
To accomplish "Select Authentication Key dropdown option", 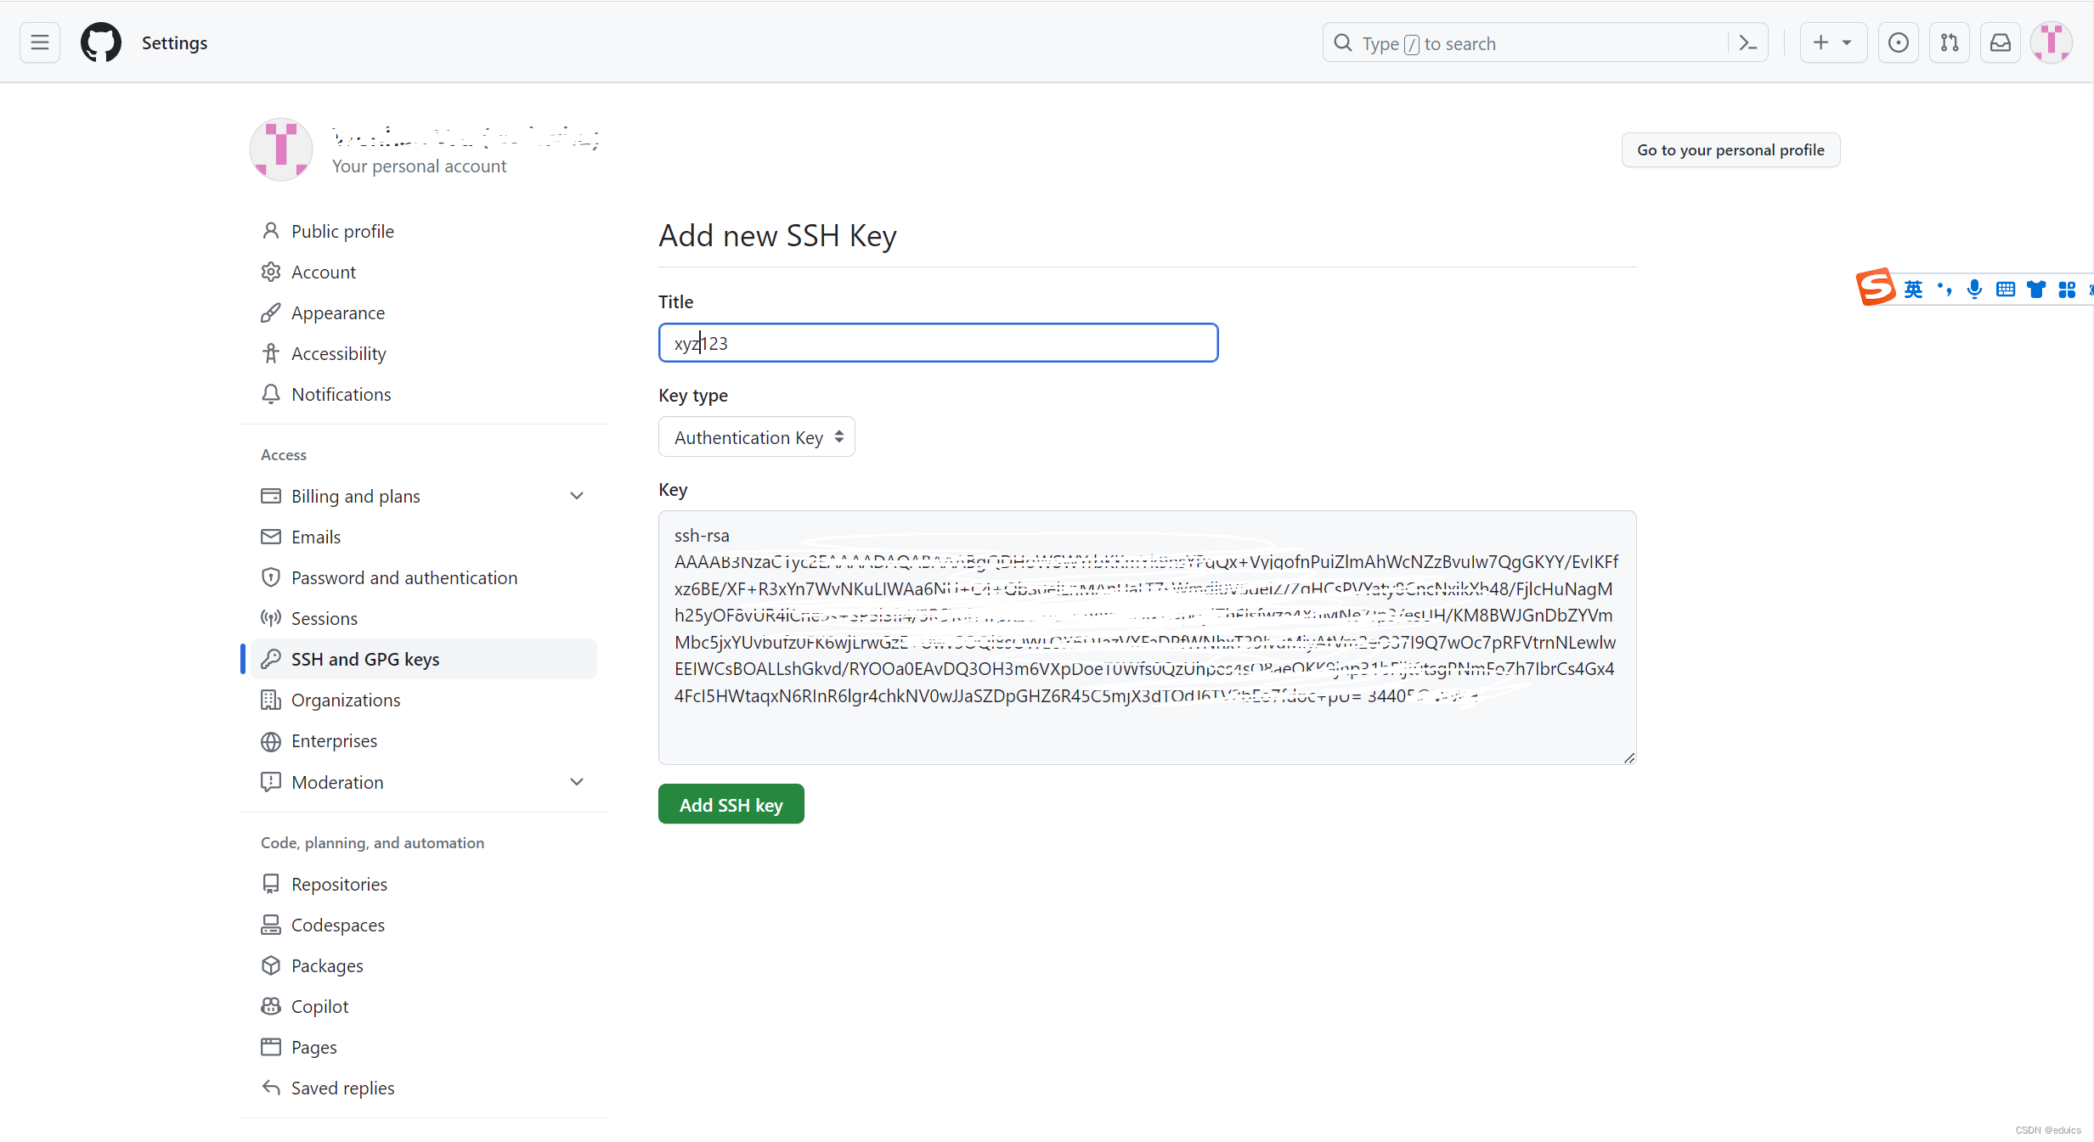I will tap(754, 437).
